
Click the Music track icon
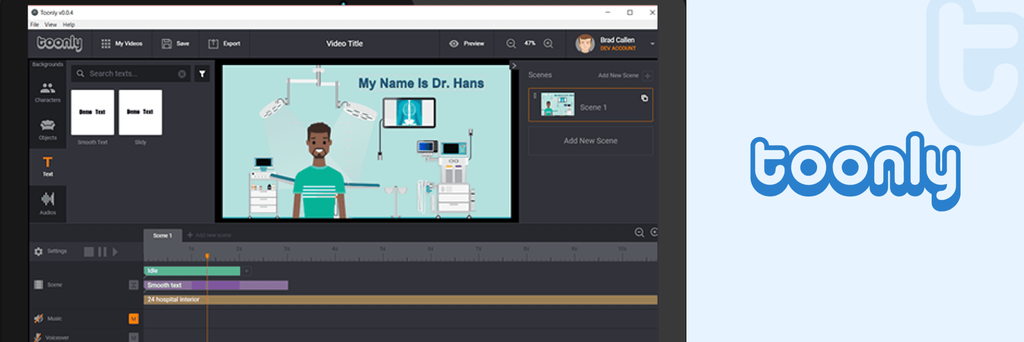tap(38, 319)
